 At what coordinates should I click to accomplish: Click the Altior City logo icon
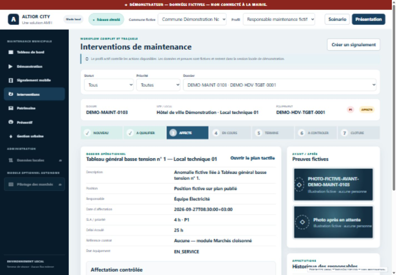point(13,19)
